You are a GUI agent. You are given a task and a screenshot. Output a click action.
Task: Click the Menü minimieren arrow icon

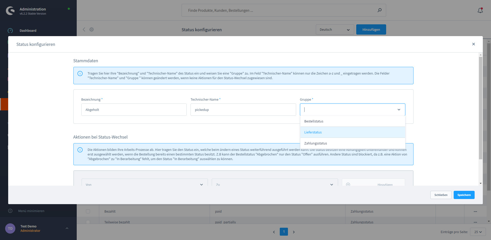(x=10, y=211)
